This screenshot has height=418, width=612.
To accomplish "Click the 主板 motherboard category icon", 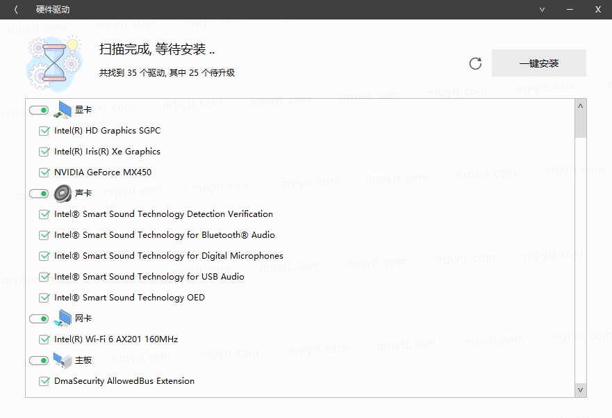I will (63, 360).
